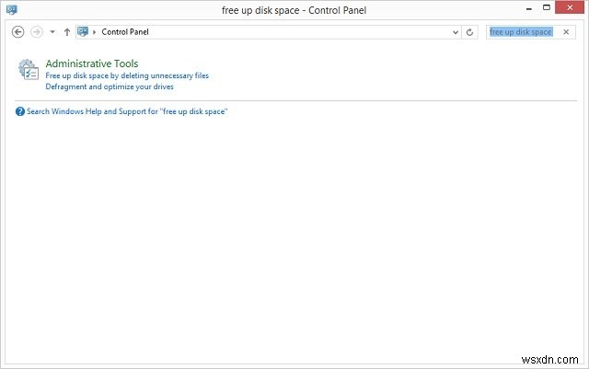Expand the address bar history dropdown
This screenshot has height=369, width=589.
click(x=455, y=31)
